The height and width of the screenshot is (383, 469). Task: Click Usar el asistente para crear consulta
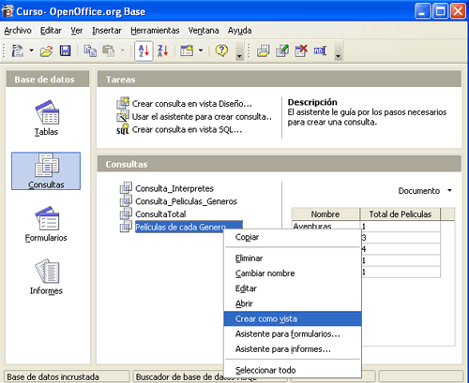click(x=202, y=117)
